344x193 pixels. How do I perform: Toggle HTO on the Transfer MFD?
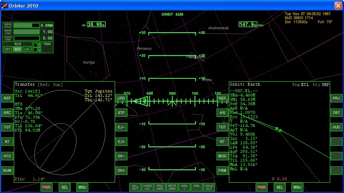point(7,156)
